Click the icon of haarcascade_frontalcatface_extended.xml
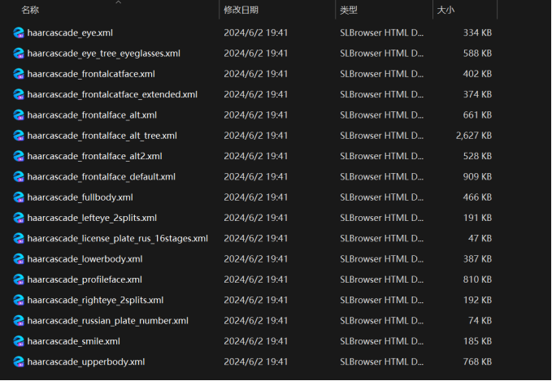Image resolution: width=552 pixels, height=381 pixels. tap(19, 94)
